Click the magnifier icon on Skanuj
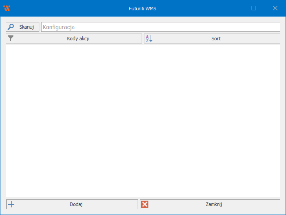The height and width of the screenshot is (215, 286). pos(11,27)
